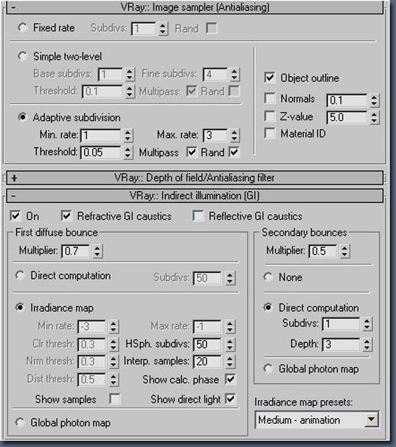This screenshot has width=396, height=447.
Task: Toggle Show calc. phase checkbox
Action: coord(230,380)
